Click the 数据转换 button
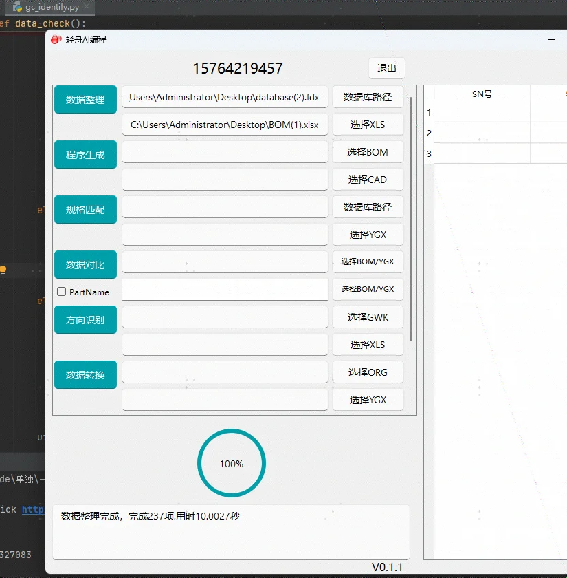 85,374
